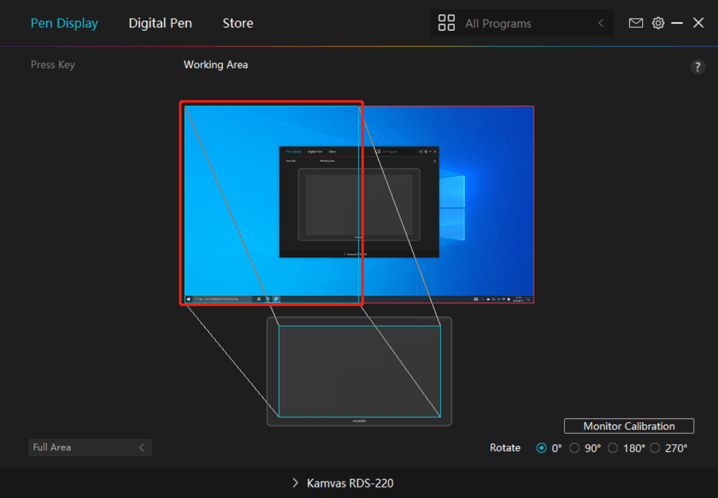Click the right monitor in the desktop preview
The height and width of the screenshot is (498, 718).
click(x=446, y=204)
